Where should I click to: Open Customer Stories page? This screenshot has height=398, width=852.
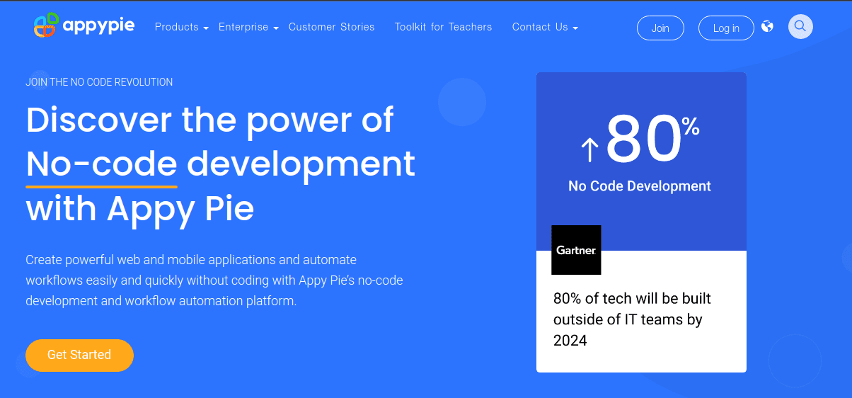click(332, 27)
